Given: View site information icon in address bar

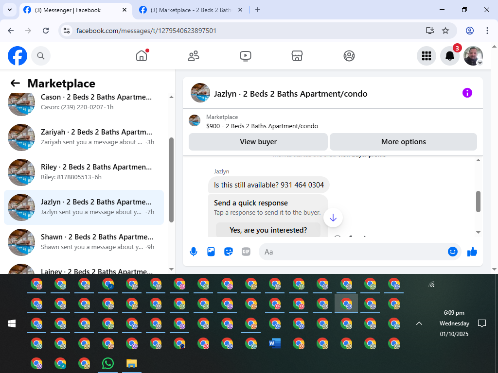Looking at the screenshot, I should point(67,31).
